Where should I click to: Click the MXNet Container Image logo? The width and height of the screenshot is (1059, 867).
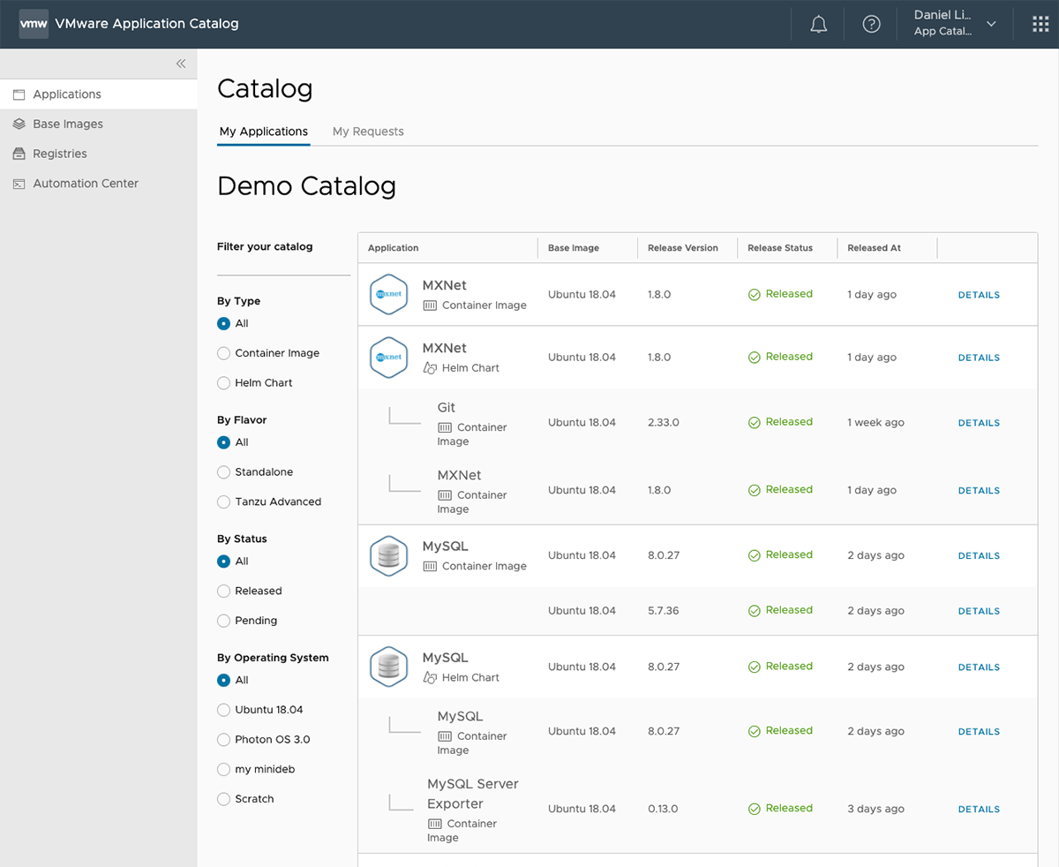click(388, 294)
